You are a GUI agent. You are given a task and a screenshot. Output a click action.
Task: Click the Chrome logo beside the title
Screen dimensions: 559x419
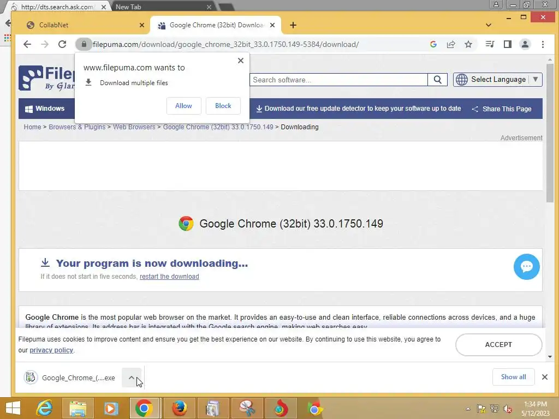(186, 224)
